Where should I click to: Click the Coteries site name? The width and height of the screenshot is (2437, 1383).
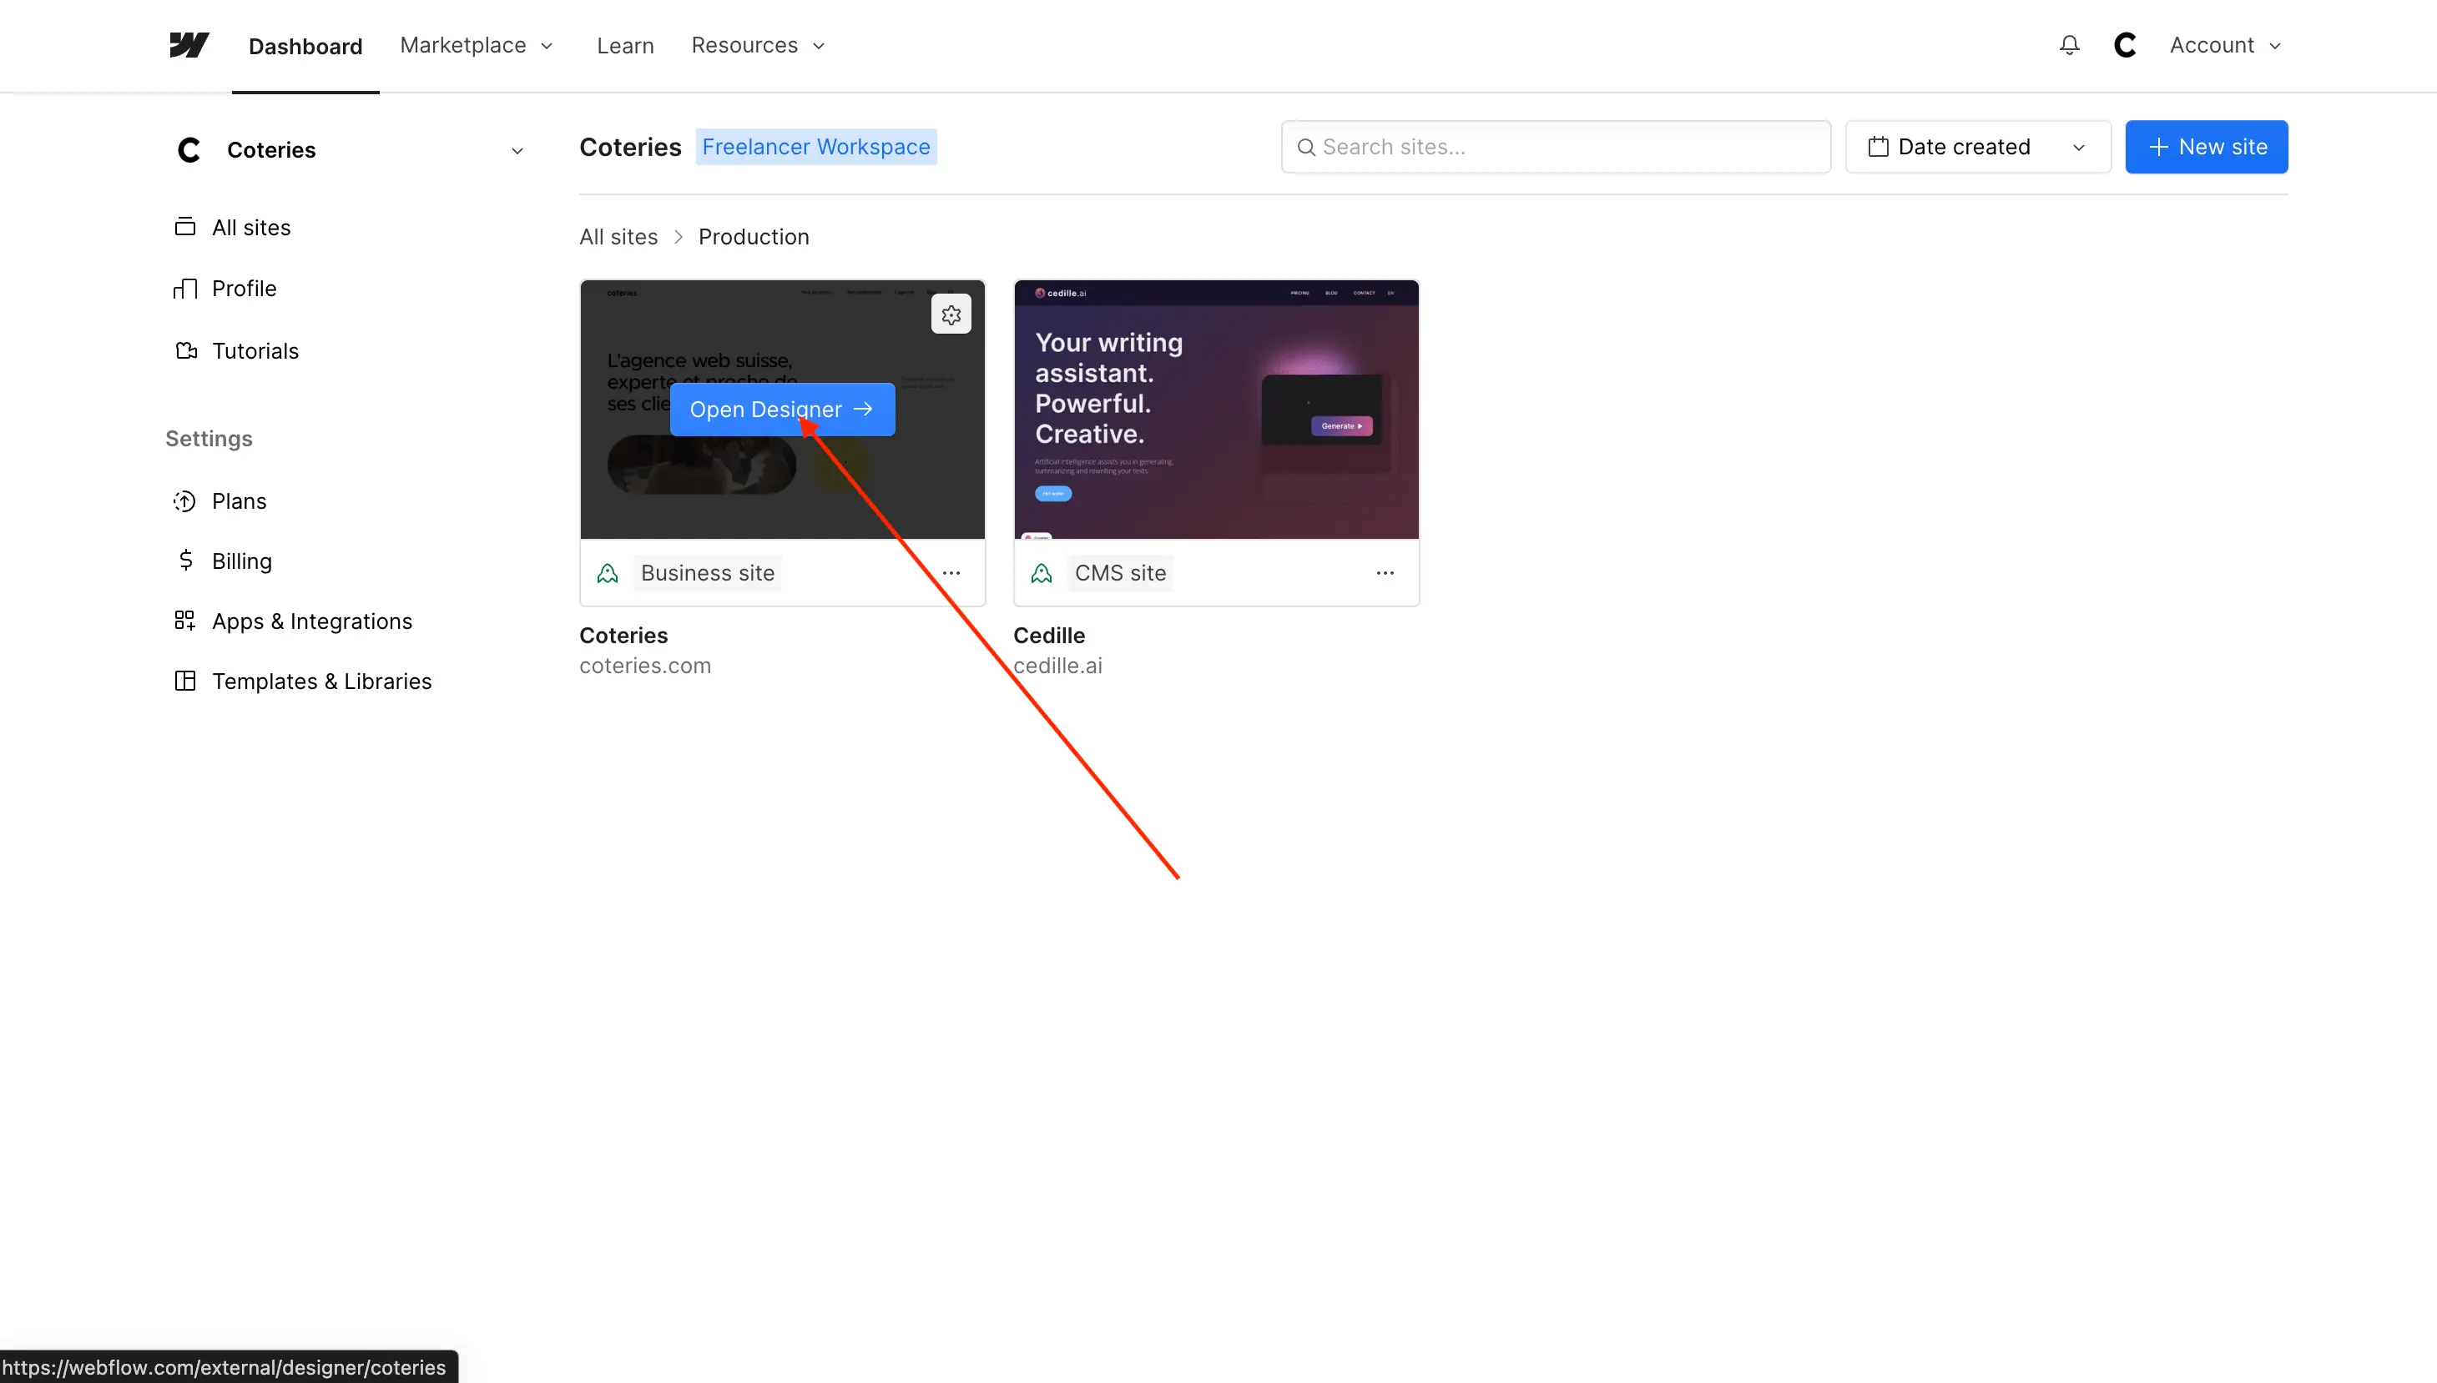(623, 635)
